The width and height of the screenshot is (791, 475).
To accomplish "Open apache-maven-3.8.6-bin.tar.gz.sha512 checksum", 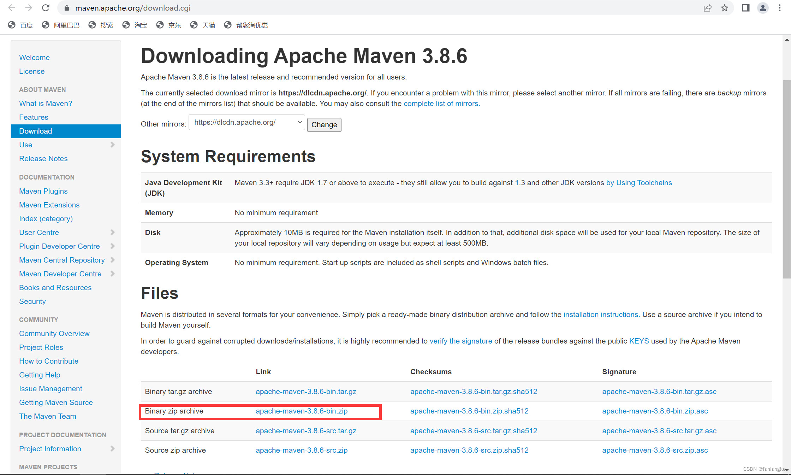I will coord(474,392).
